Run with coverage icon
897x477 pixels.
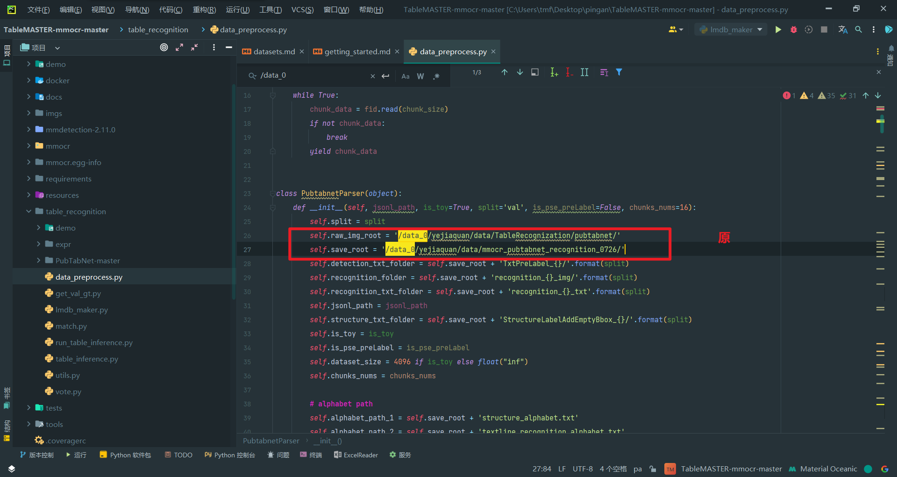point(809,29)
